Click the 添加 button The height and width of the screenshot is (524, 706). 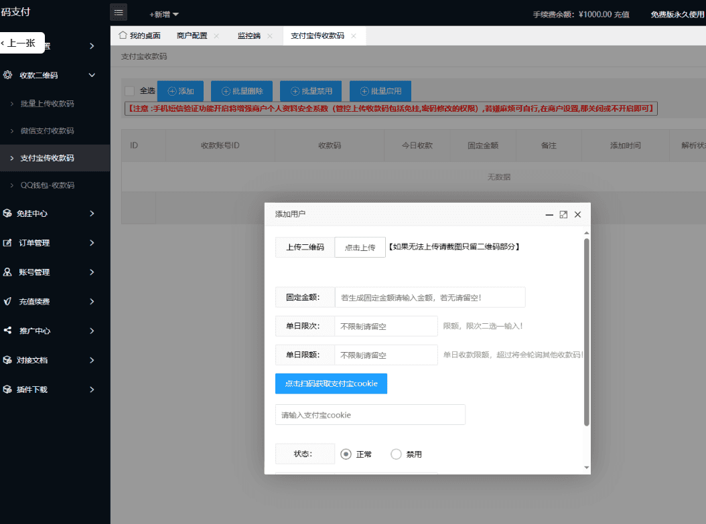pos(181,91)
